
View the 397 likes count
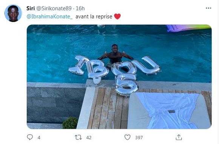point(139,138)
